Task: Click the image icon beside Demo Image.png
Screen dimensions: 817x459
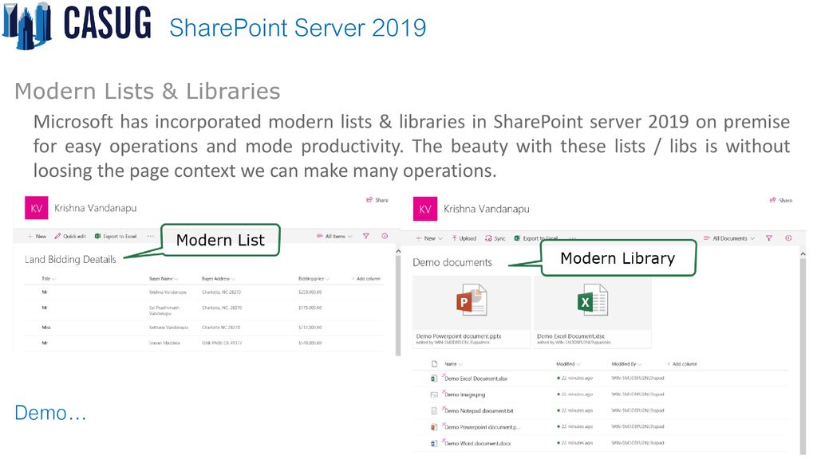Action: coord(434,395)
